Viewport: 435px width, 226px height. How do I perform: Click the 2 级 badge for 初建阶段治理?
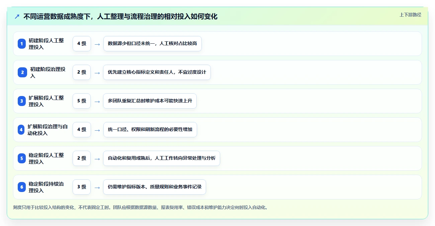(x=82, y=72)
